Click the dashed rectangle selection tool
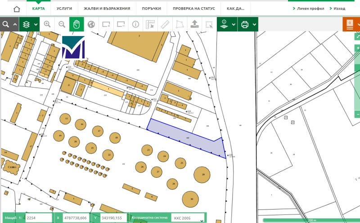 (x=209, y=24)
